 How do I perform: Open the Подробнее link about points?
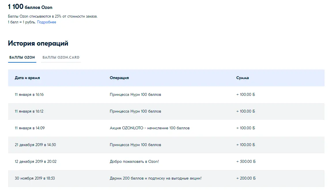click(x=46, y=22)
